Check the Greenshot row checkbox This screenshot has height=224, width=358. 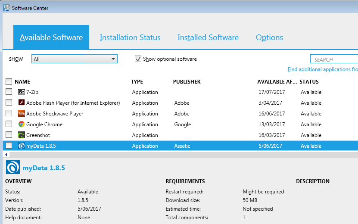click(x=9, y=134)
